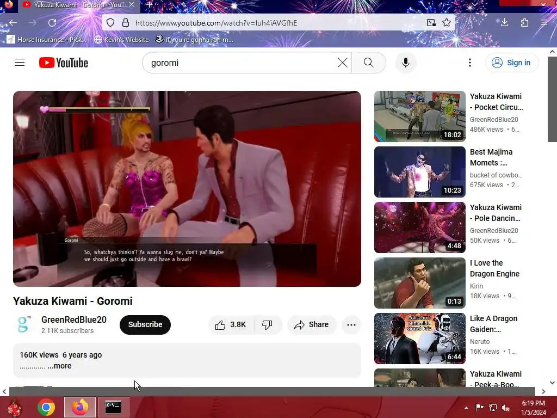557x418 pixels.
Task: Bookmark this page with star
Action: coord(447,23)
